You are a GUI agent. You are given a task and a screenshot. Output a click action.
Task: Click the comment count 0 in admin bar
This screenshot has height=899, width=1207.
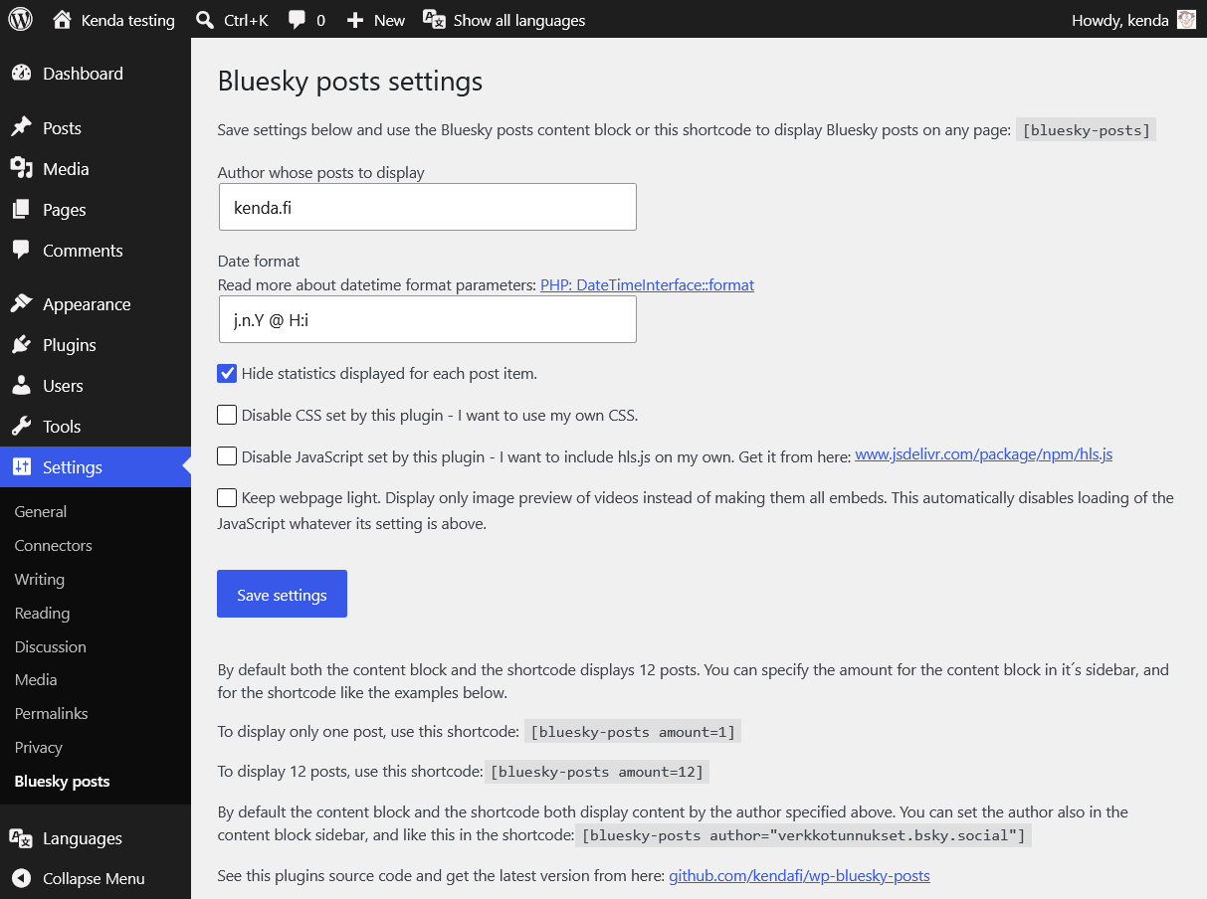[320, 20]
